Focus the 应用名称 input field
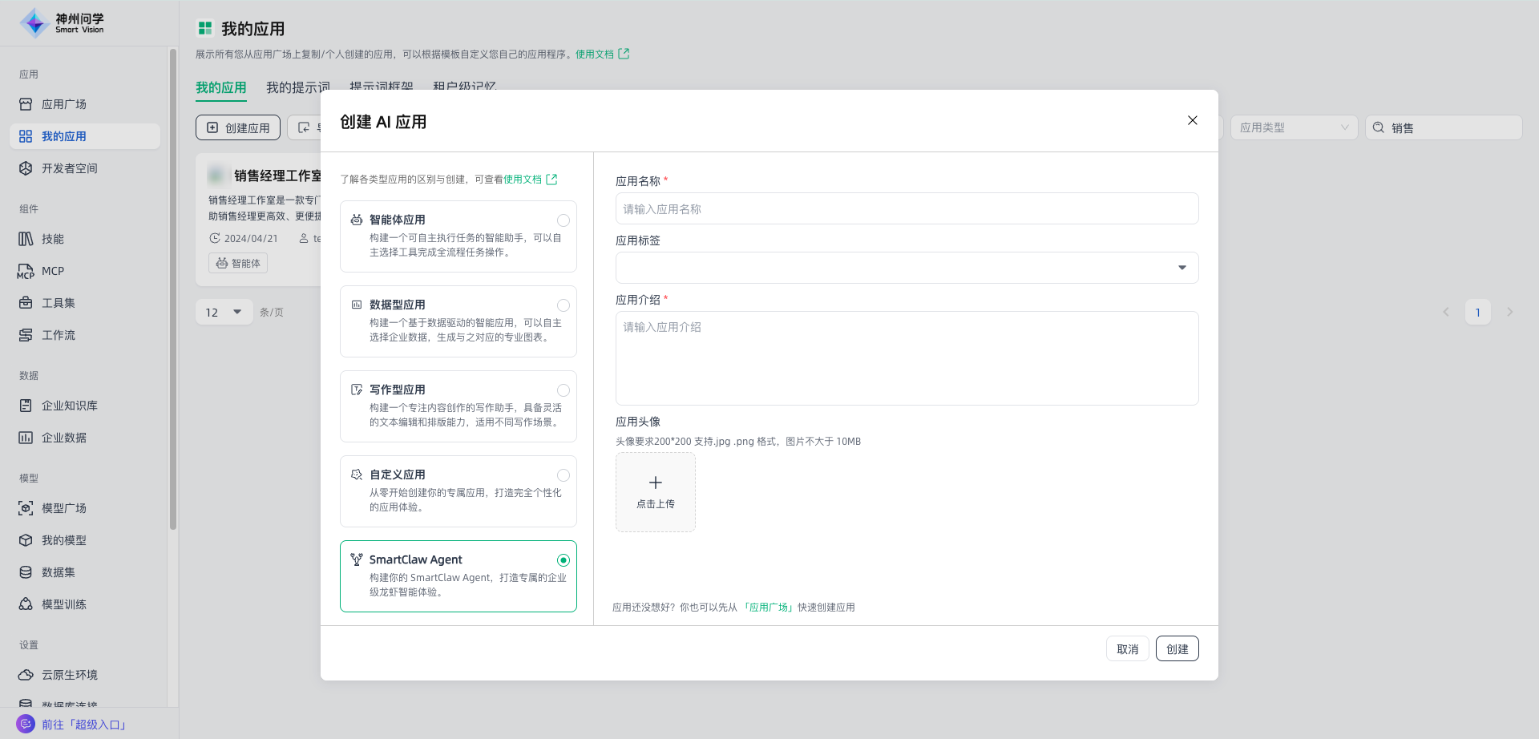 907,209
